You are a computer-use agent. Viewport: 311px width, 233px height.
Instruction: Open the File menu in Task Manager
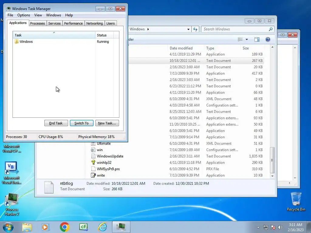[10, 15]
